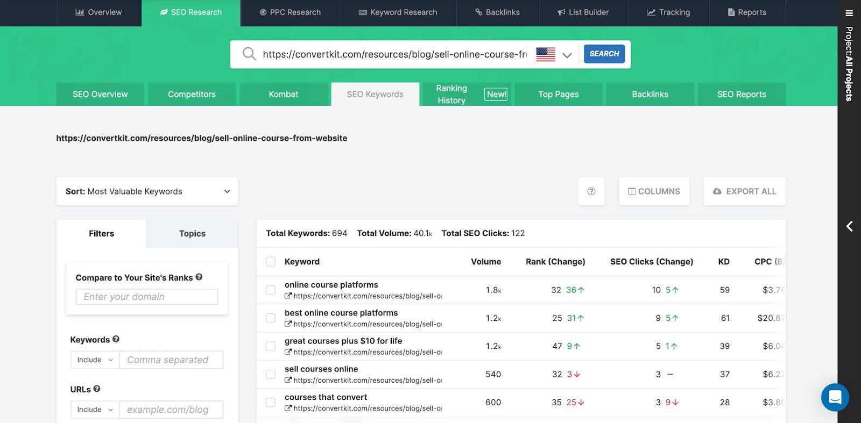
Task: Switch to the SEO Overview subtab
Action: tap(100, 94)
